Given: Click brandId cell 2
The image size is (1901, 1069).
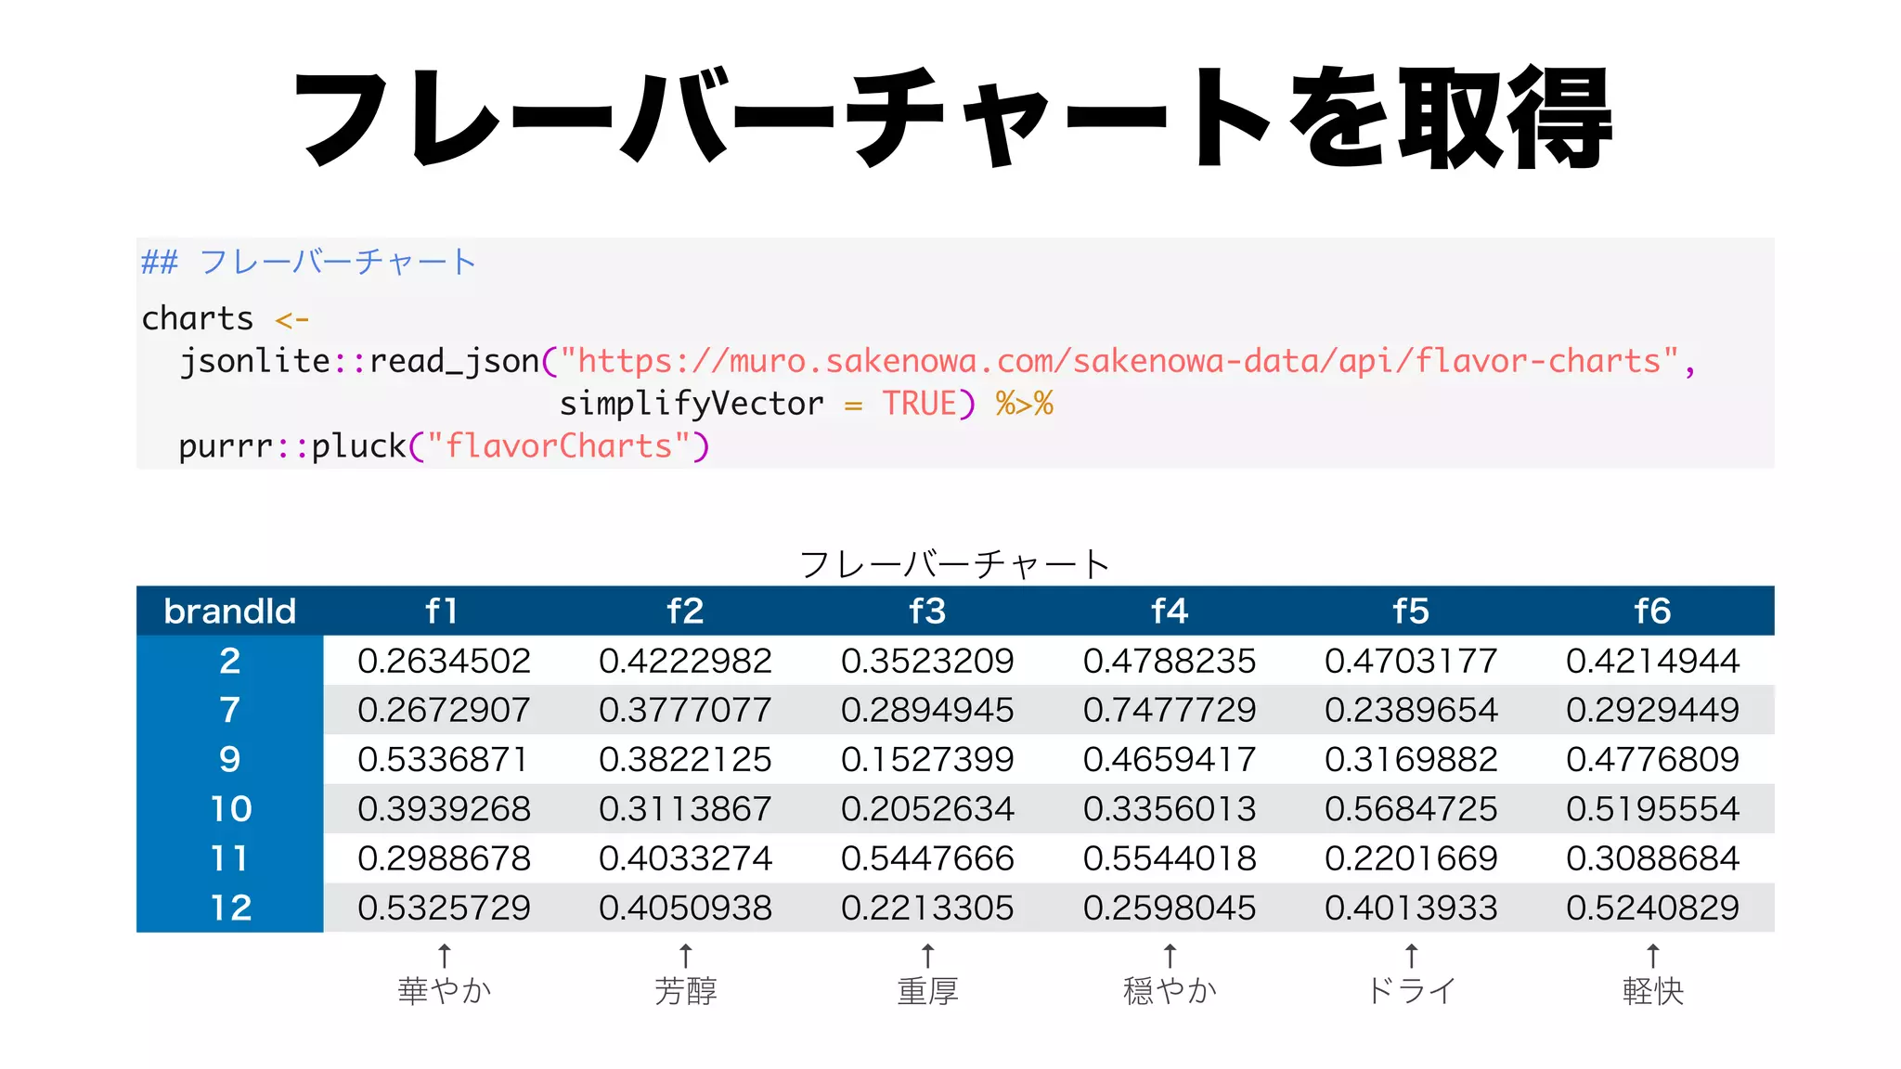Looking at the screenshot, I should click(x=230, y=661).
